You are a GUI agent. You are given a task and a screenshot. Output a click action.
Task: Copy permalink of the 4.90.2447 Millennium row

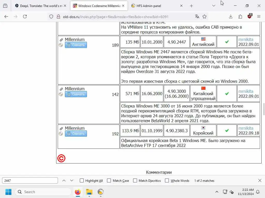pyautogui.click(x=61, y=40)
